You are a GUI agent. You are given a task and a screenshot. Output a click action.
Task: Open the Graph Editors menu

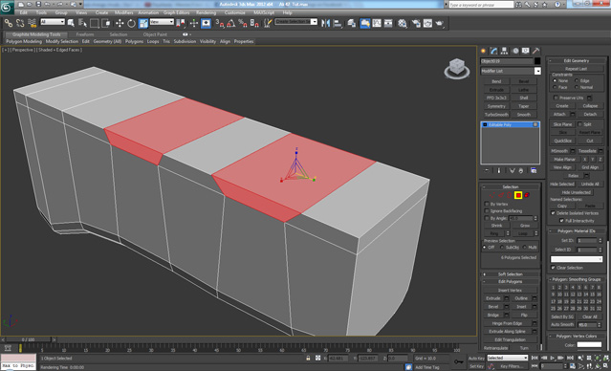click(x=177, y=12)
